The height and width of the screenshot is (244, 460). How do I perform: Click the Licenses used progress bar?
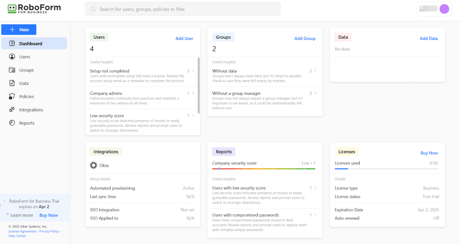(x=386, y=169)
